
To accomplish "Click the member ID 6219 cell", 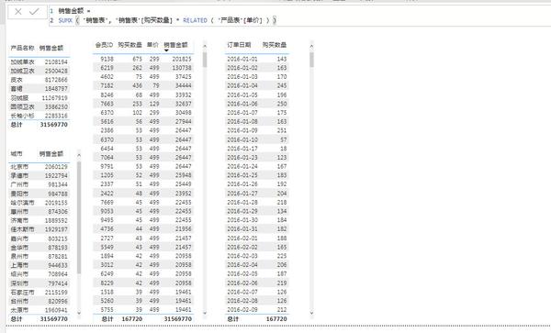I will click(x=107, y=68).
